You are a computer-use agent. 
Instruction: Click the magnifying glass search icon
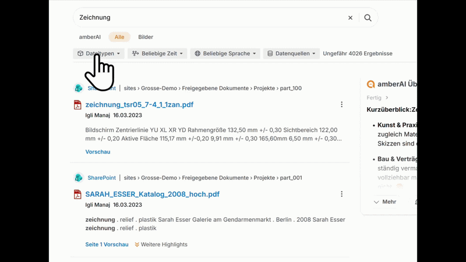pos(368,18)
